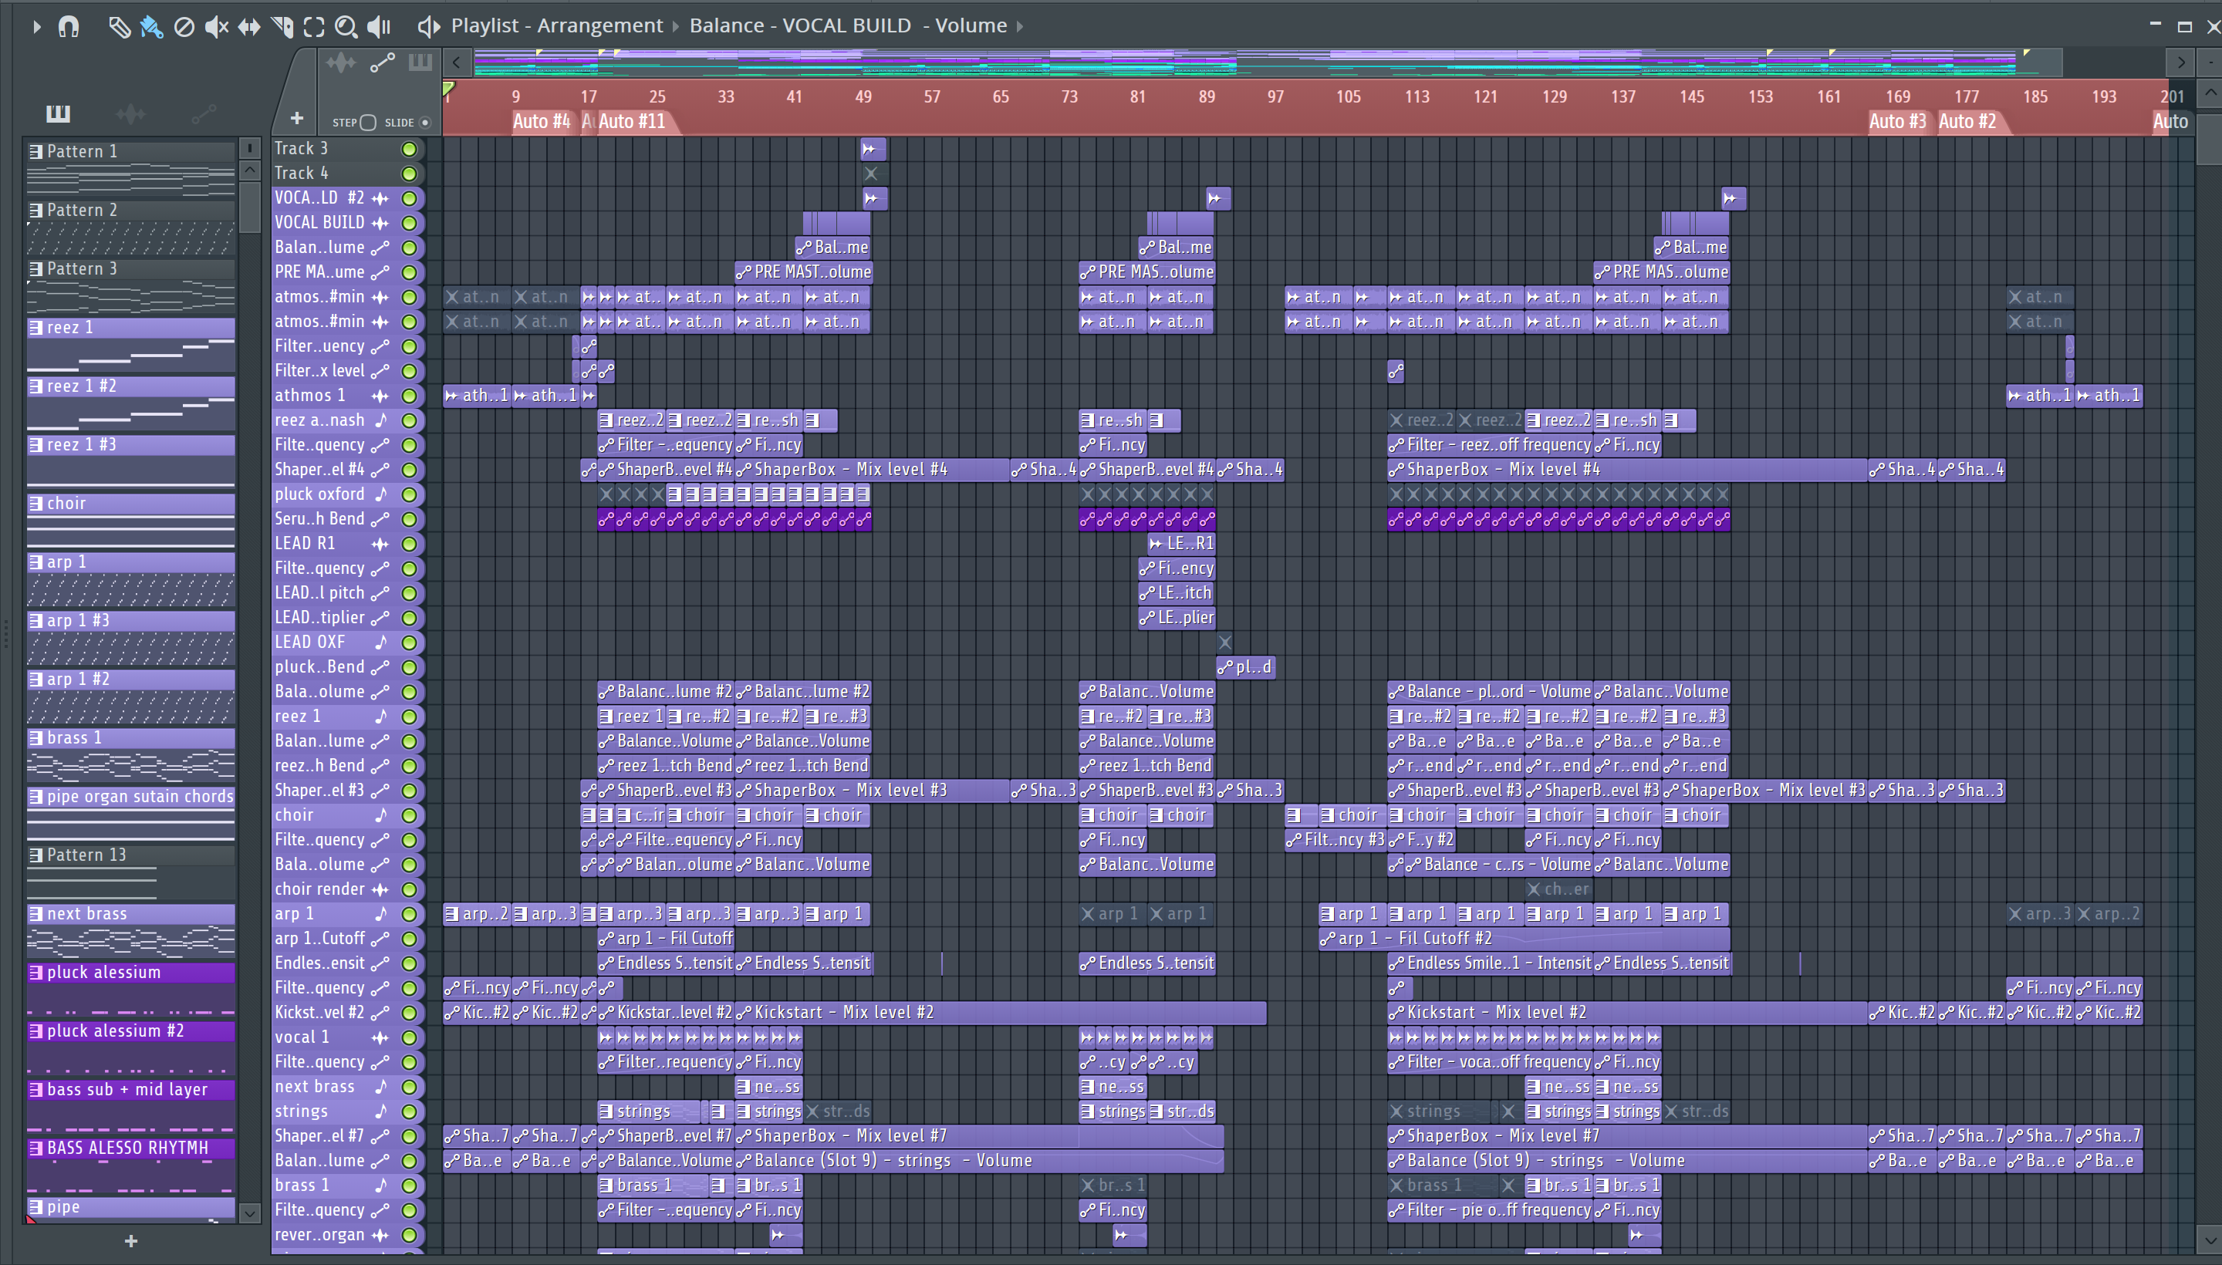Select pipe organ sutain chords pattern
Image resolution: width=2222 pixels, height=1265 pixels.
pyautogui.click(x=131, y=796)
